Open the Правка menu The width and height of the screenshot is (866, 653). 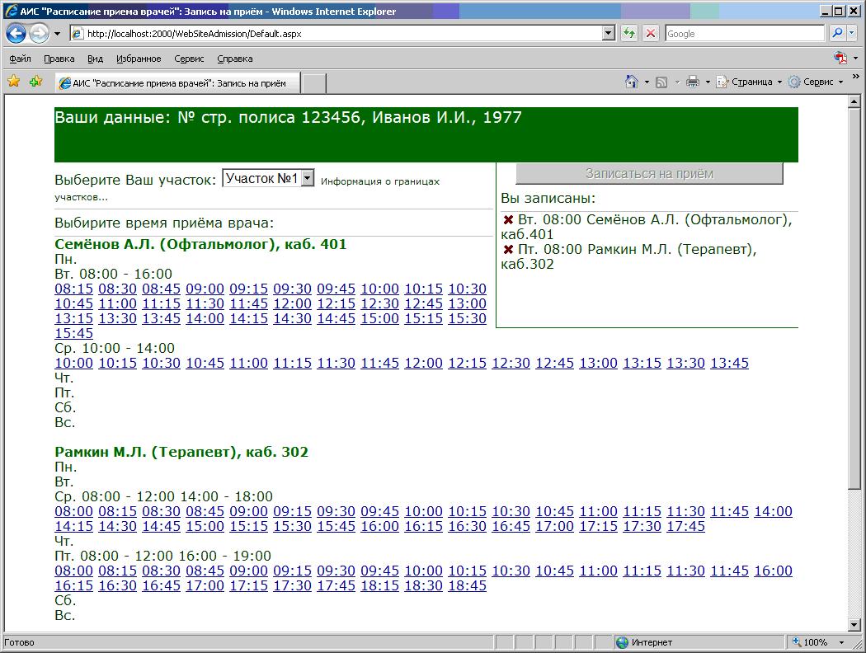pyautogui.click(x=59, y=59)
